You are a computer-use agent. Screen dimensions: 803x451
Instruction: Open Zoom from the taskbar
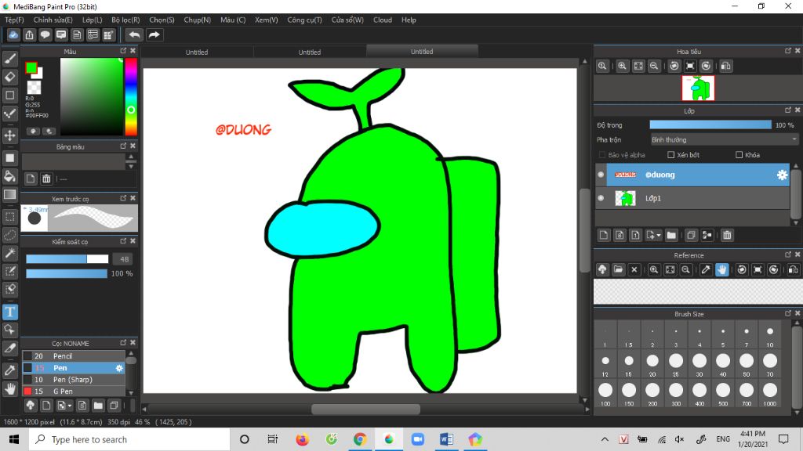418,439
